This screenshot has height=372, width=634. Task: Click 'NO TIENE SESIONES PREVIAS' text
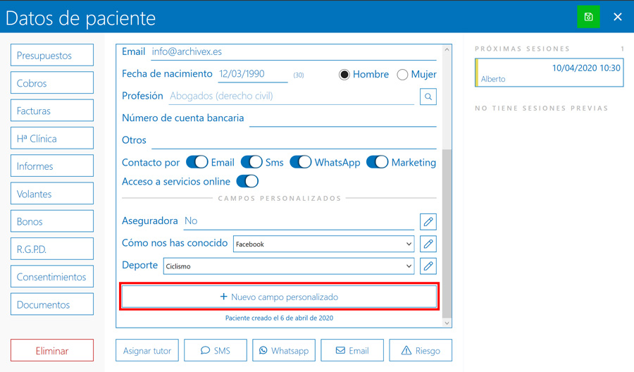pyautogui.click(x=542, y=108)
